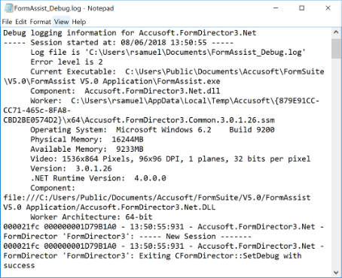Click the vertical scrollbar thumb
Image resolution: width=342 pixels, height=278 pixels.
(x=336, y=49)
